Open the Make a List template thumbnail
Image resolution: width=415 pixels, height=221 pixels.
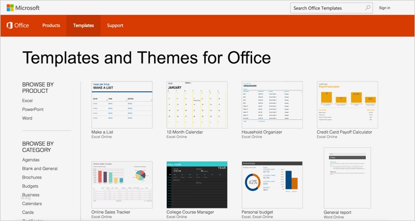pos(122,105)
